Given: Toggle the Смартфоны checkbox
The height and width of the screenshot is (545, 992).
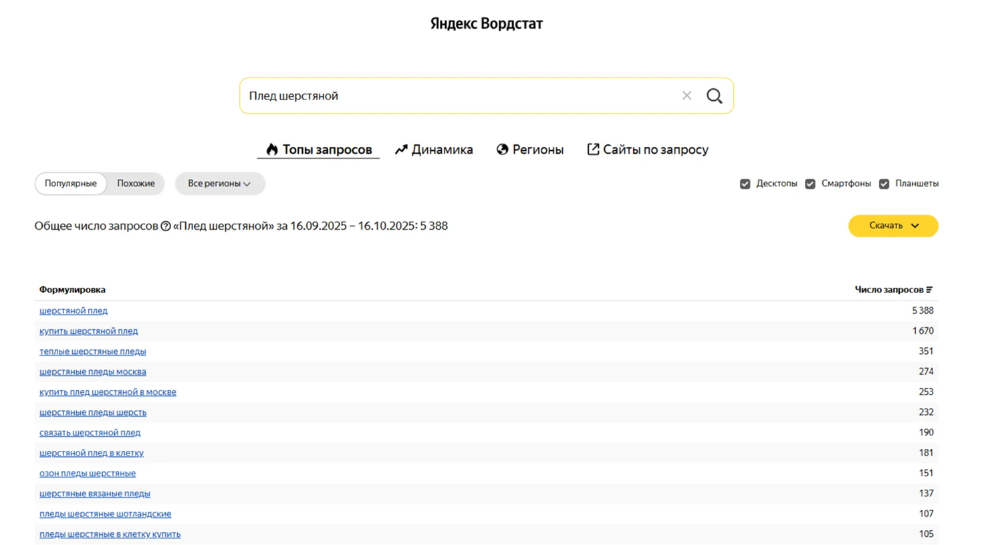Looking at the screenshot, I should point(810,184).
